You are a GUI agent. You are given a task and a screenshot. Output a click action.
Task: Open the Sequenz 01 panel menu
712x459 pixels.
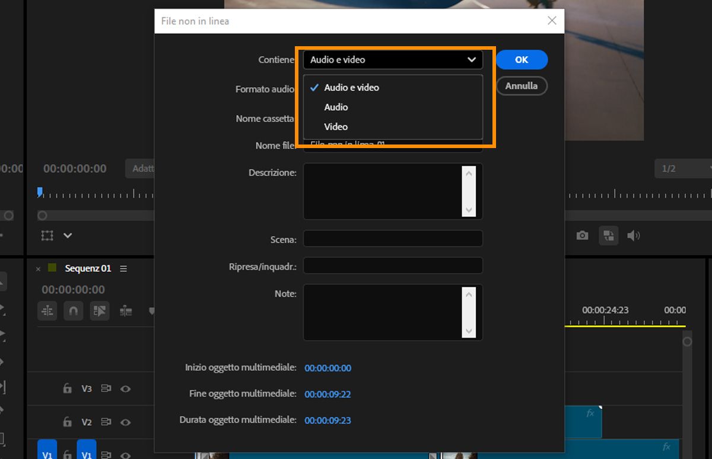(123, 268)
